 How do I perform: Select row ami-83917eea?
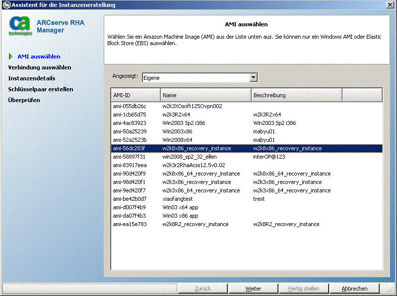[247, 165]
